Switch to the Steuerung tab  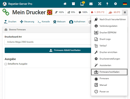point(27,22)
